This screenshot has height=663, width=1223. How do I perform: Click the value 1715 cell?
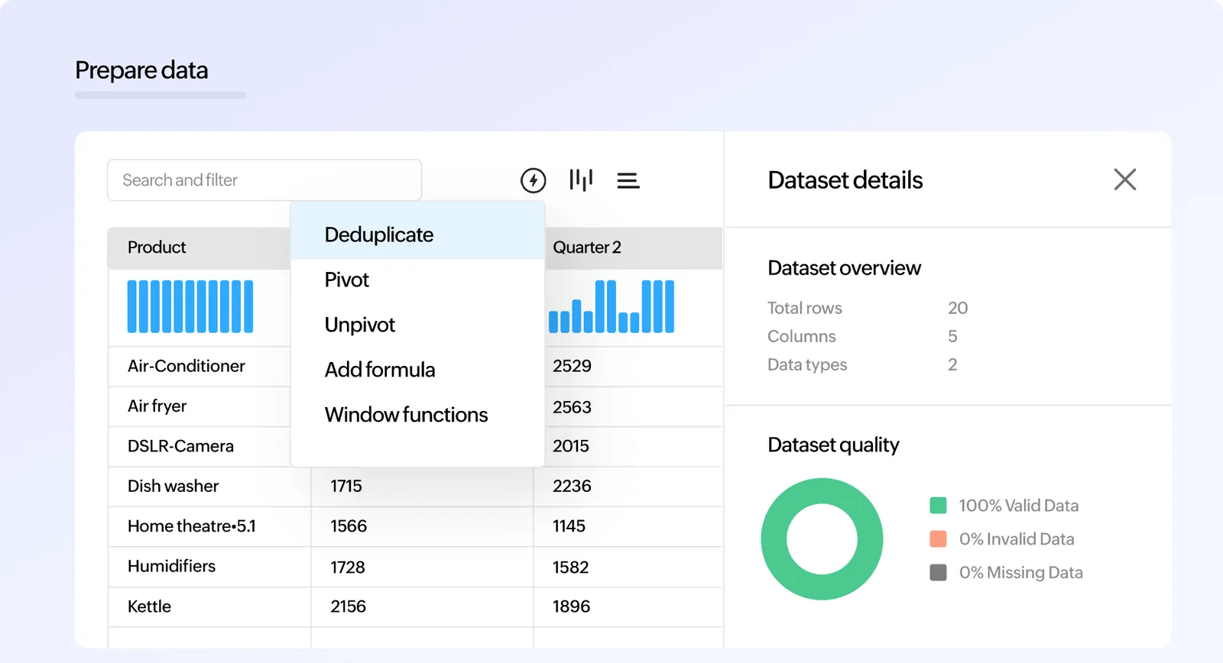pos(423,487)
